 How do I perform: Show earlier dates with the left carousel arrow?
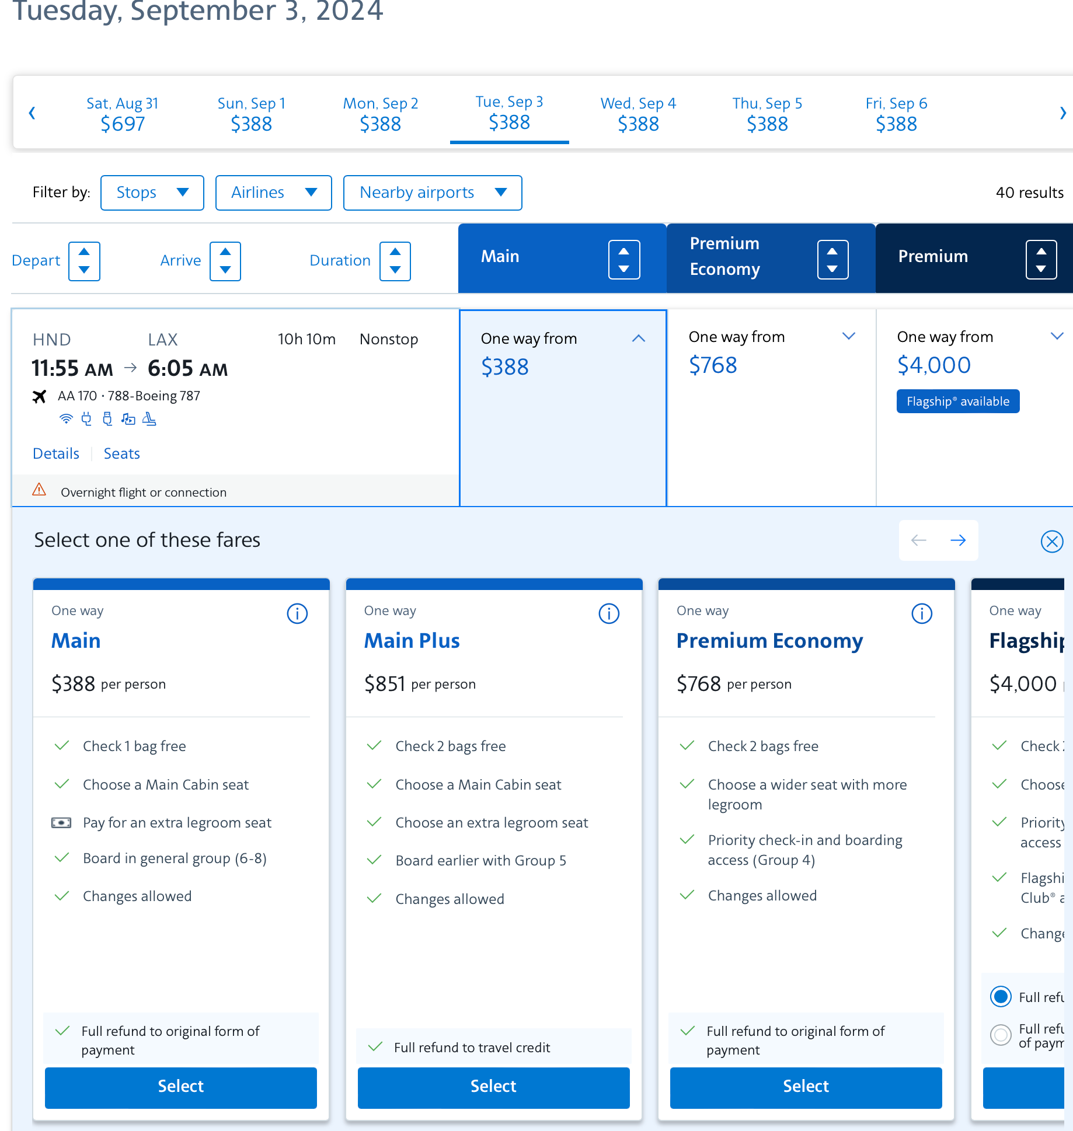32,113
